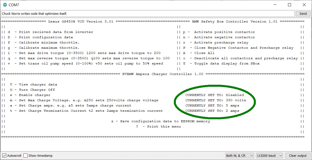
Task: Click the 'Set Max Charge Voltage' line
Action: tap(84, 100)
